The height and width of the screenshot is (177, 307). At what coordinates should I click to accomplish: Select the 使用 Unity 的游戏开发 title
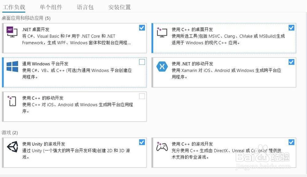pyautogui.click(x=44, y=144)
